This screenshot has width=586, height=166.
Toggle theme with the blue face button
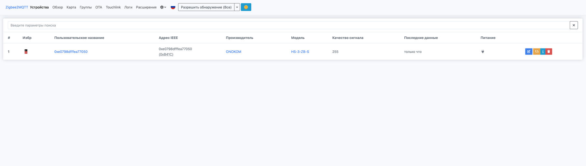246,7
